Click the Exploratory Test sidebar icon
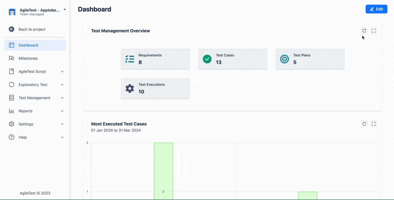This screenshot has width=394, height=200. pyautogui.click(x=12, y=84)
